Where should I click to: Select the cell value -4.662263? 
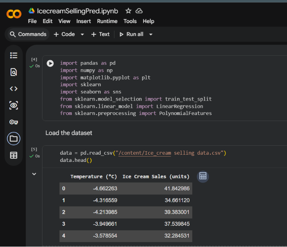[105, 188]
